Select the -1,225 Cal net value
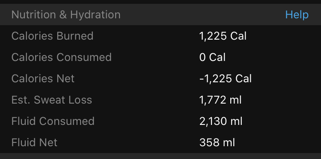321x159 pixels. point(226,79)
